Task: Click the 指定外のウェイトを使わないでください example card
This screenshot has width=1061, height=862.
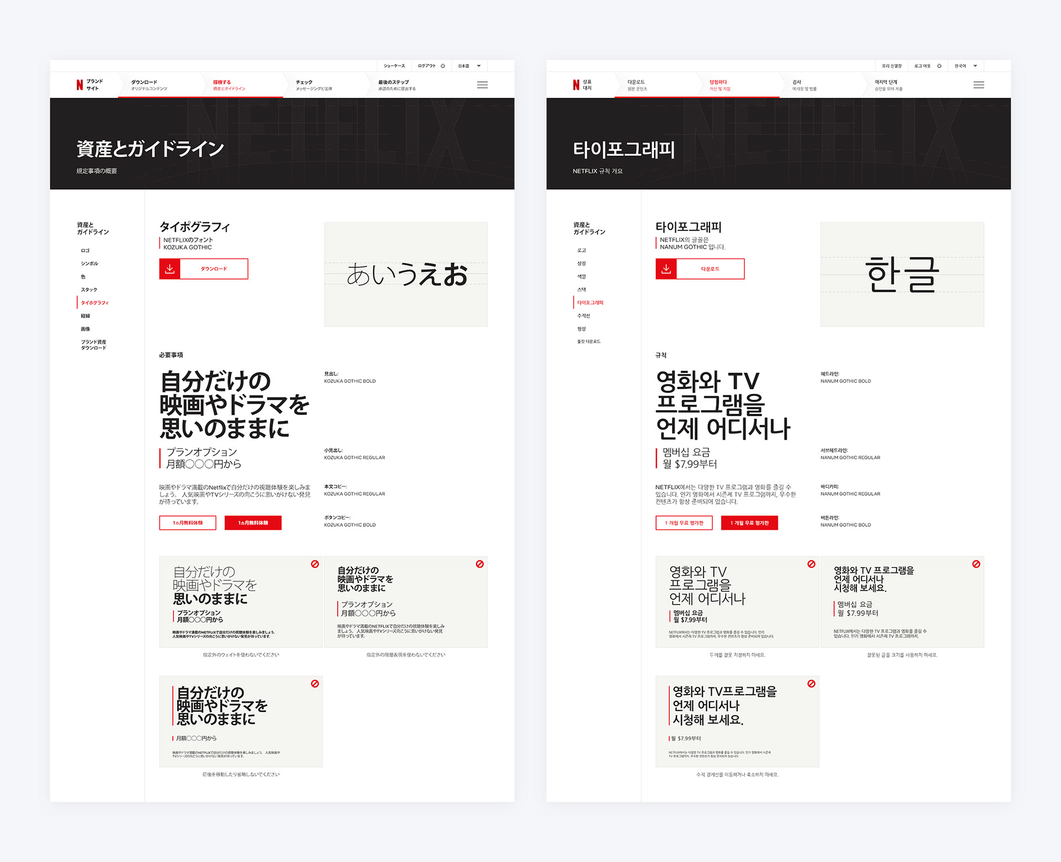Action: pos(241,602)
